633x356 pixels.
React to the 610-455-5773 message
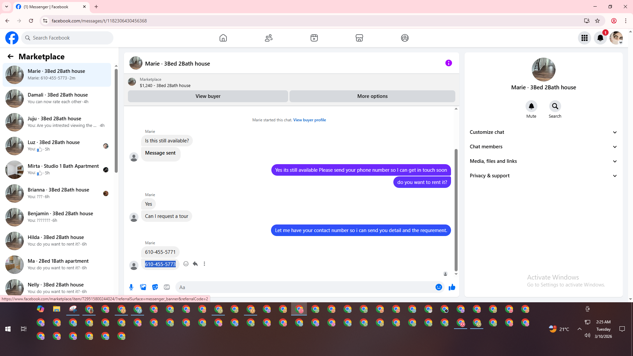coord(186,264)
